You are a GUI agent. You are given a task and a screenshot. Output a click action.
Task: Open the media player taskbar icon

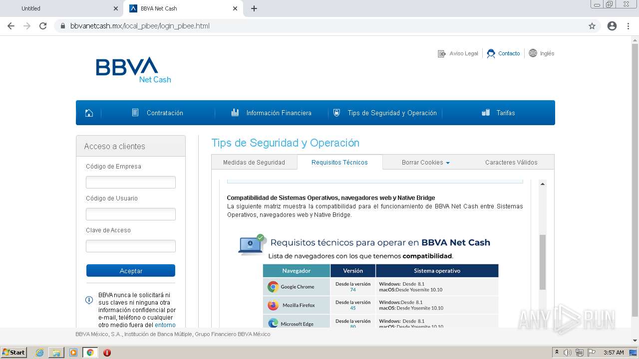click(x=73, y=353)
